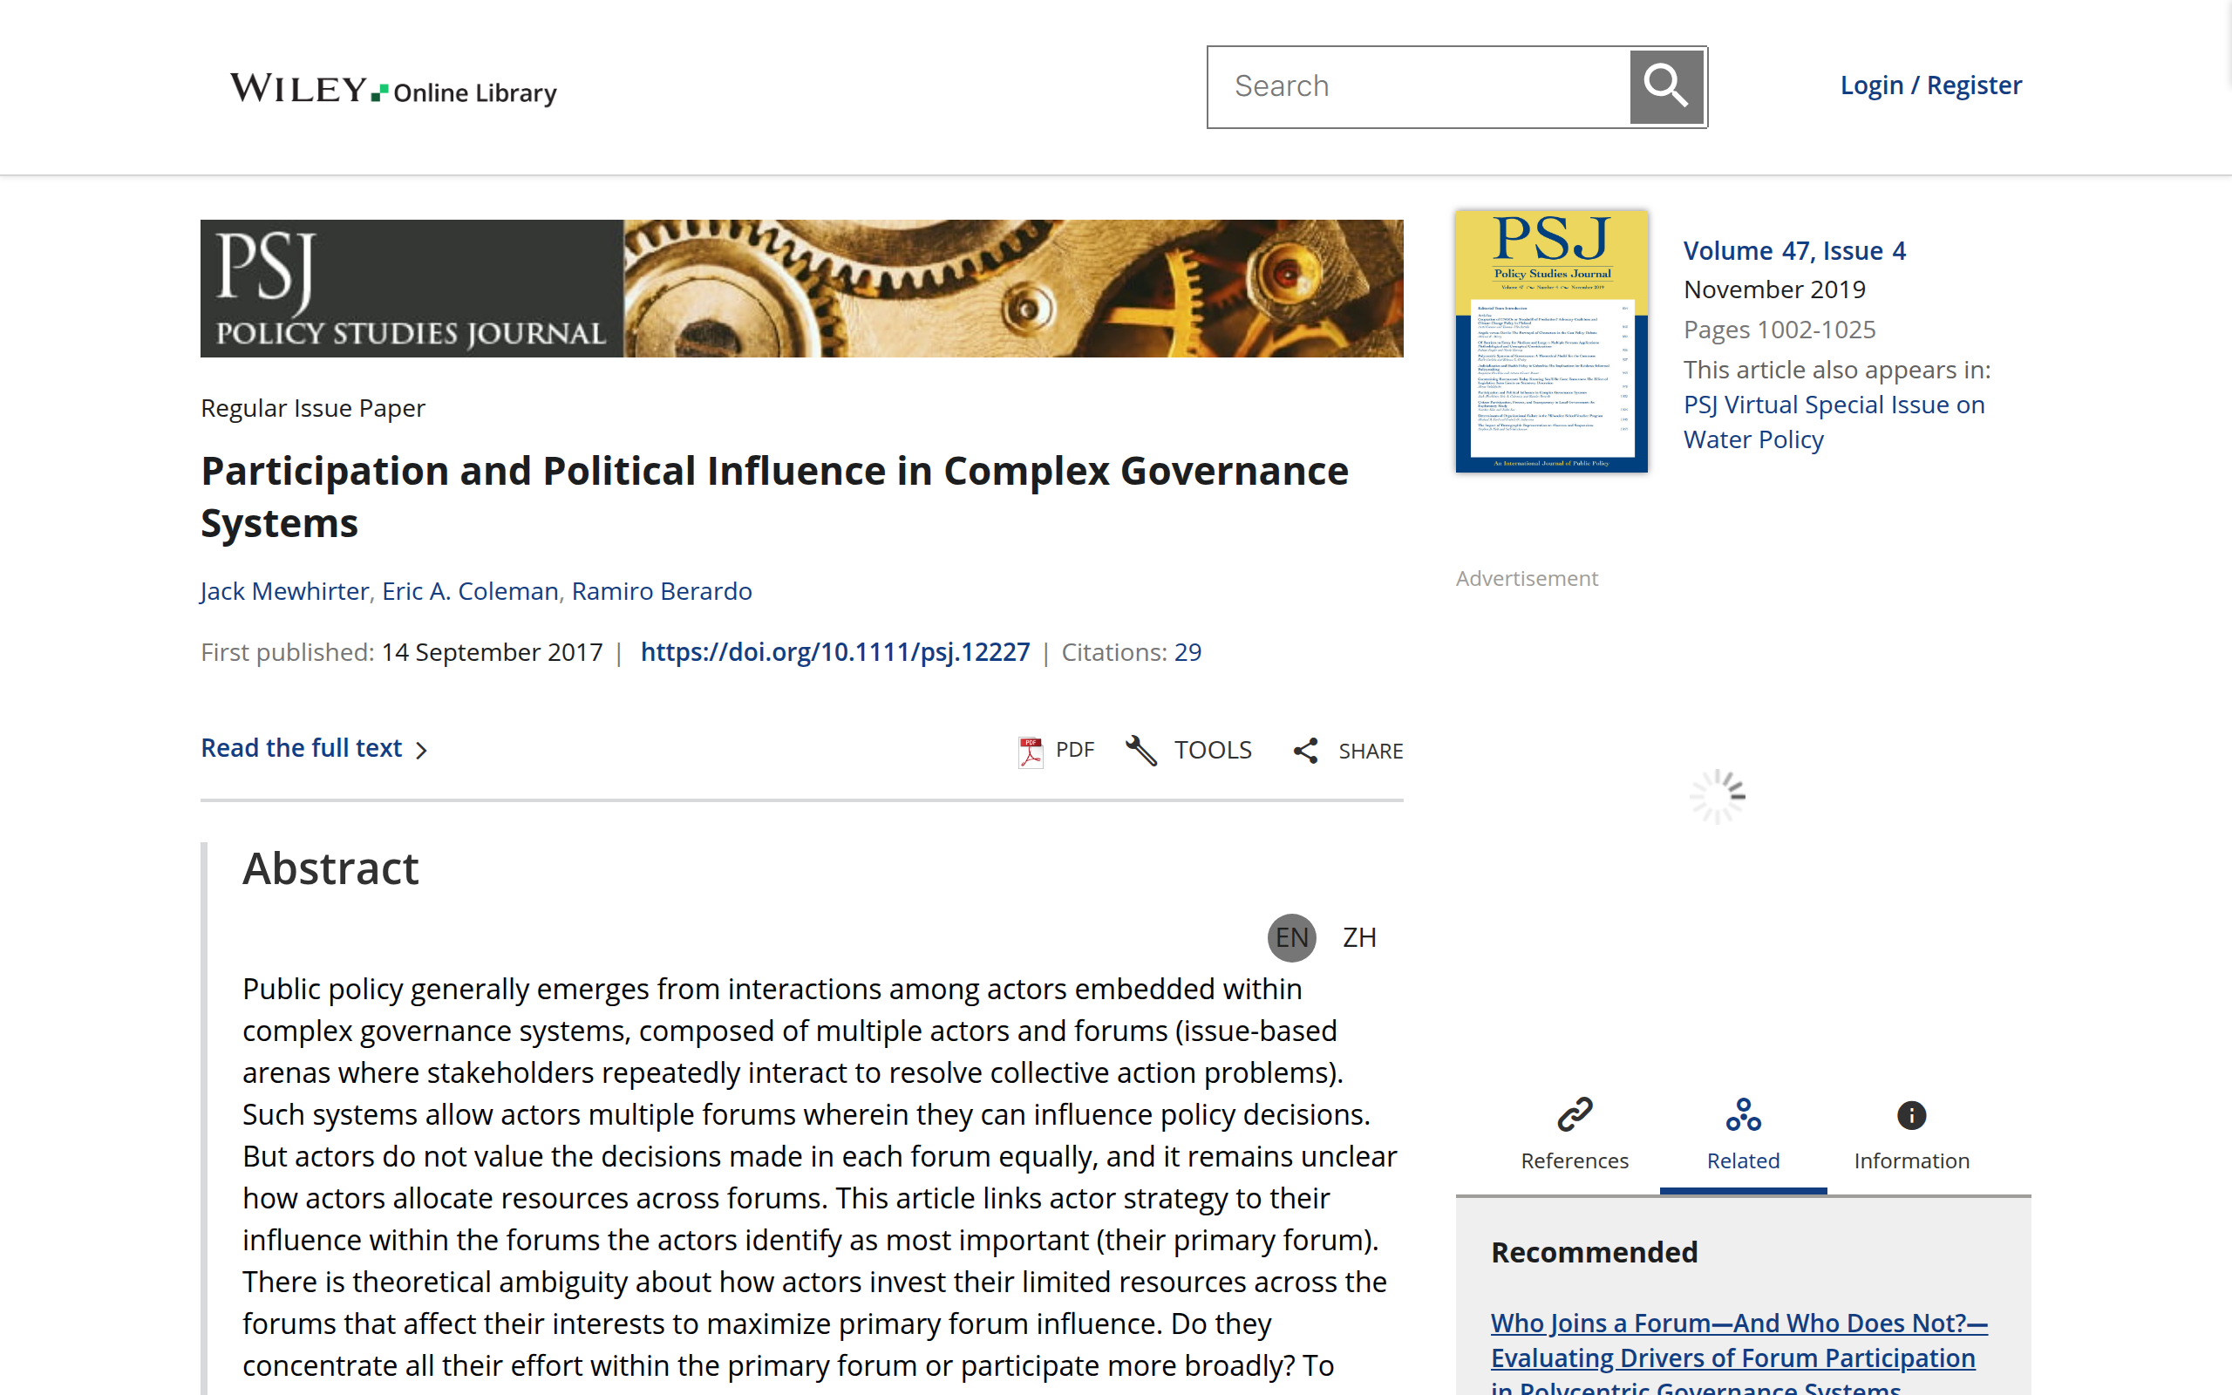Image resolution: width=2232 pixels, height=1395 pixels.
Task: Click the PSJ journal cover thumbnail
Action: tap(1551, 342)
